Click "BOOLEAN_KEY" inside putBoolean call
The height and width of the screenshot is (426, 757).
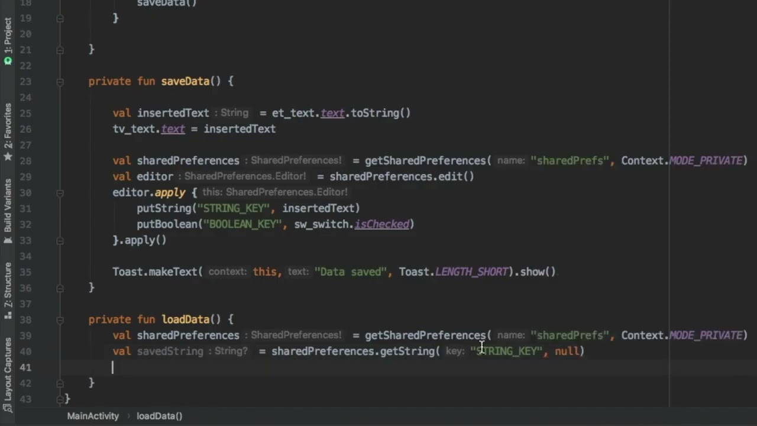point(242,224)
